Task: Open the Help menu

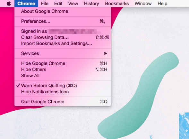Action: pyautogui.click(x=162, y=4)
